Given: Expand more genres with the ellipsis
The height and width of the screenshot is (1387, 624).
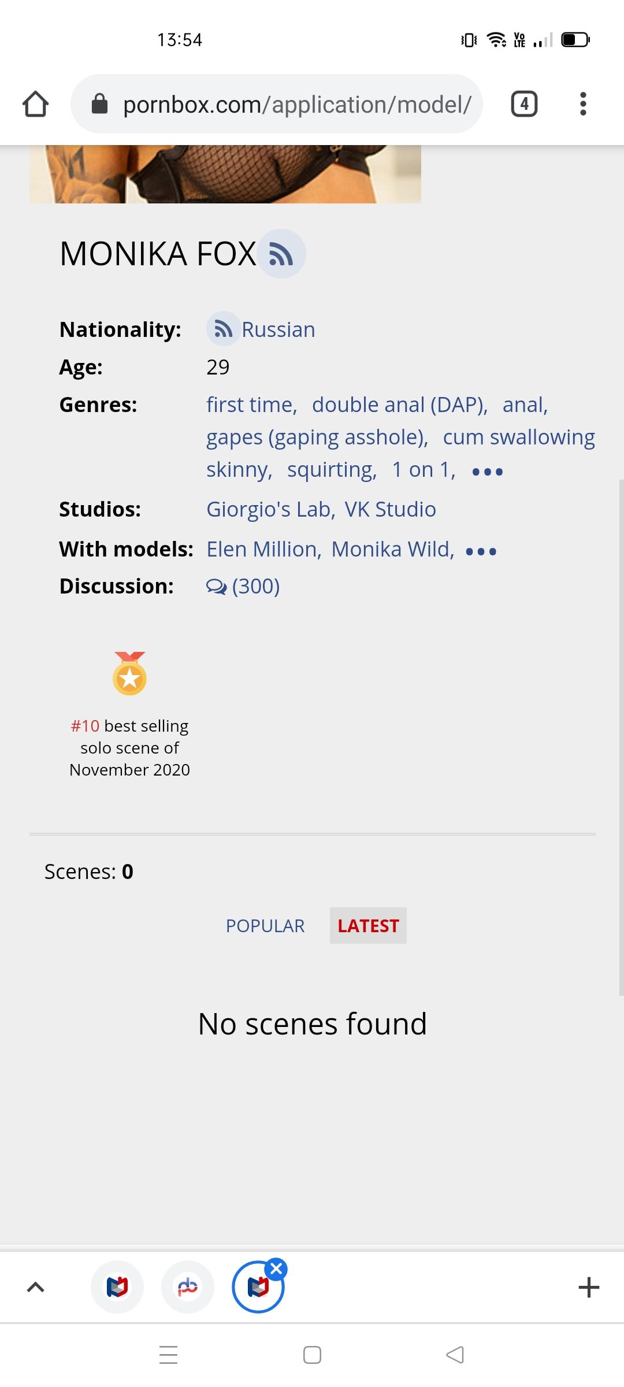Looking at the screenshot, I should click(488, 472).
